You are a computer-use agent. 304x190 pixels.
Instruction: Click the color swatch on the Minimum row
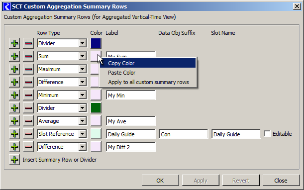click(96, 95)
